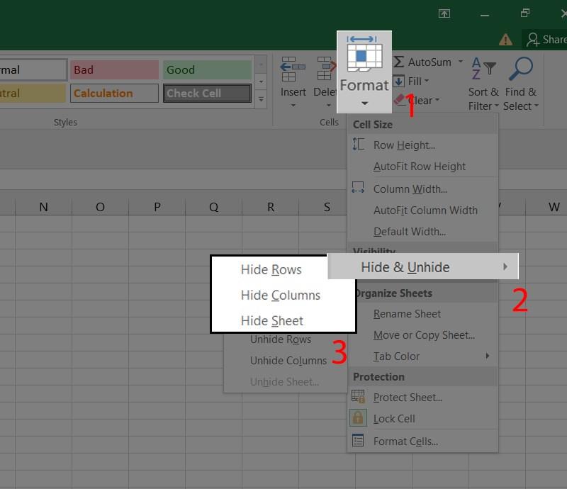Click the Insert cells icon
This screenshot has width=567, height=489.
(292, 69)
